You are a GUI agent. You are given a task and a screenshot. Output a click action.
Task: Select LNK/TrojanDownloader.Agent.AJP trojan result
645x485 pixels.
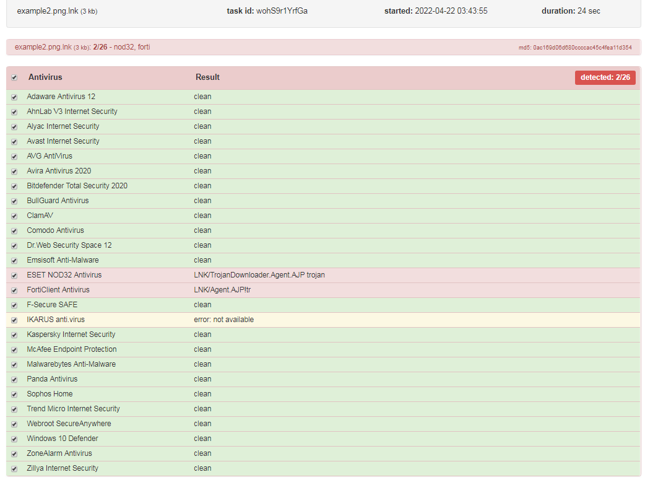coord(259,274)
